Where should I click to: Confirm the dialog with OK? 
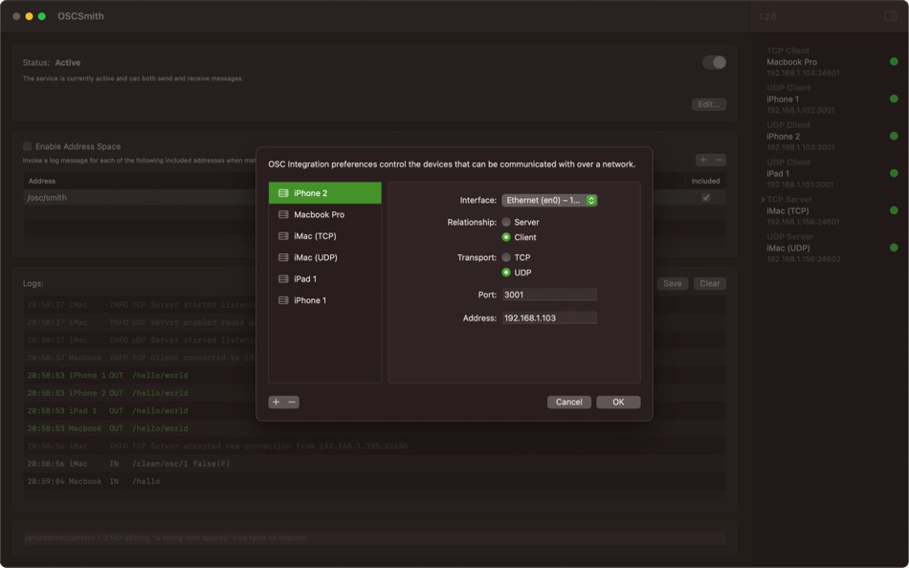pos(618,402)
